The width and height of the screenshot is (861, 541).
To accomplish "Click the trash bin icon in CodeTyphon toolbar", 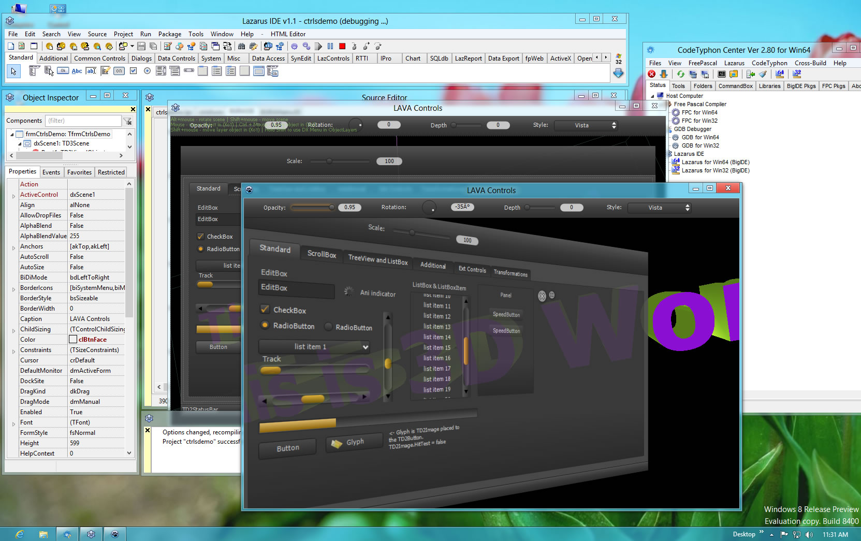I will pyautogui.click(x=693, y=74).
